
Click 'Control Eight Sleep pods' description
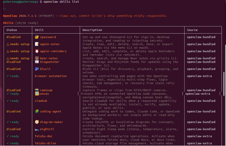(130, 131)
